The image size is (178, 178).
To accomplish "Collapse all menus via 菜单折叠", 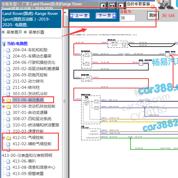I will point(36,32).
